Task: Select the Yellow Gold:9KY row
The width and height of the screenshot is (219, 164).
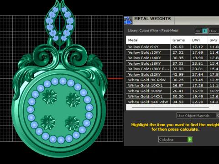Action: pos(172,47)
